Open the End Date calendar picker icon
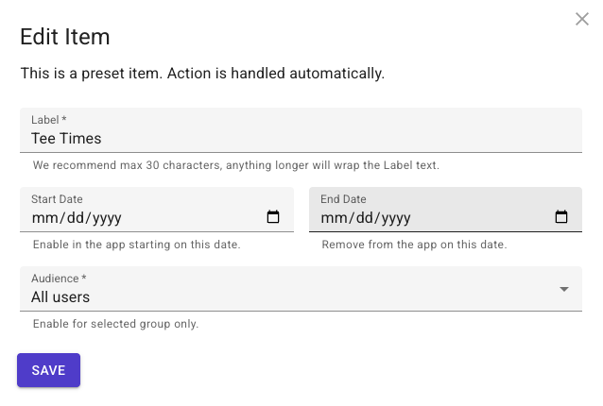 click(561, 217)
